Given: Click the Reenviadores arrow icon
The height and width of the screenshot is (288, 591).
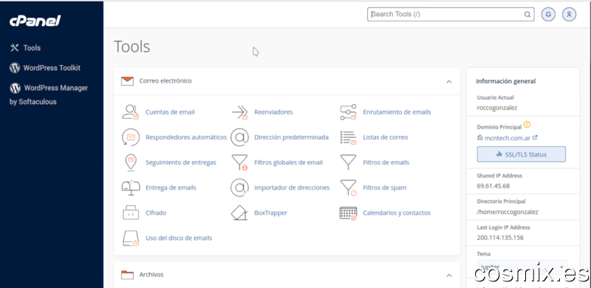Looking at the screenshot, I should click(239, 112).
